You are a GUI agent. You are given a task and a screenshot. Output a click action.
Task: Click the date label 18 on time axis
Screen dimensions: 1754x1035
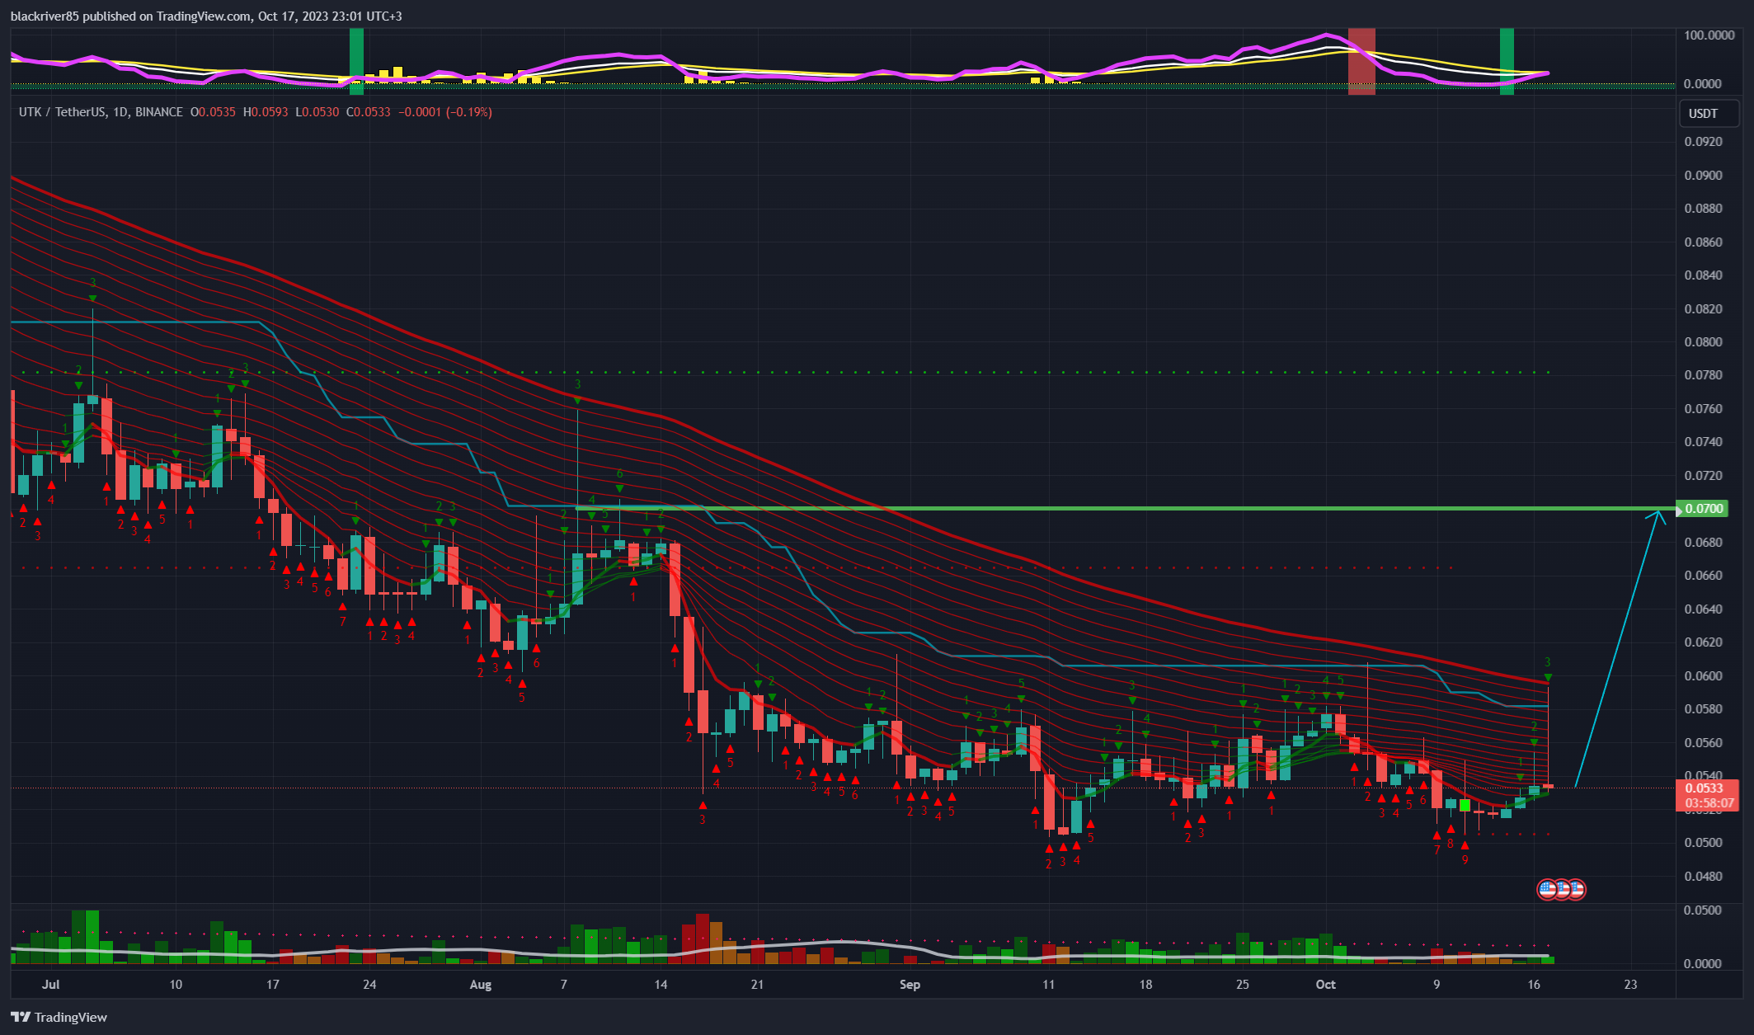click(x=1145, y=984)
